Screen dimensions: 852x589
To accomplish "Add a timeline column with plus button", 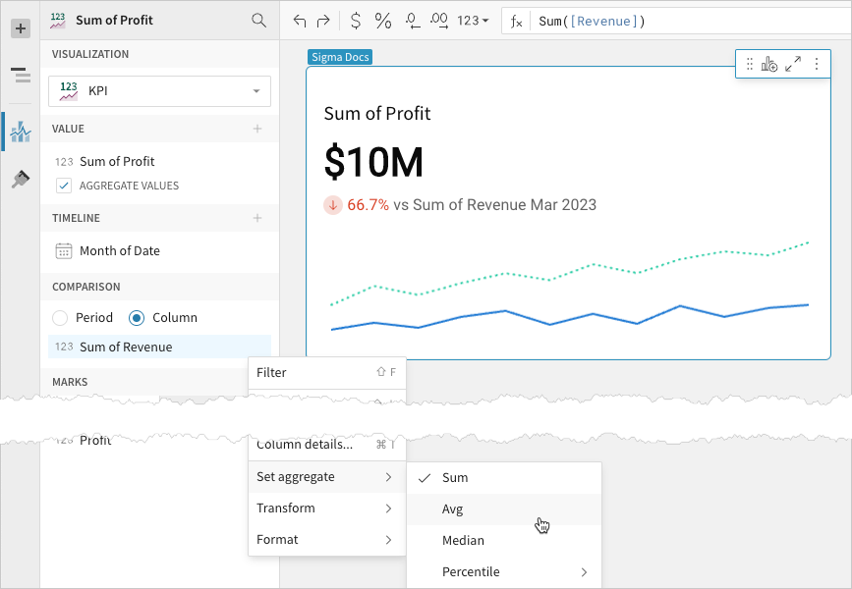I will click(x=257, y=218).
